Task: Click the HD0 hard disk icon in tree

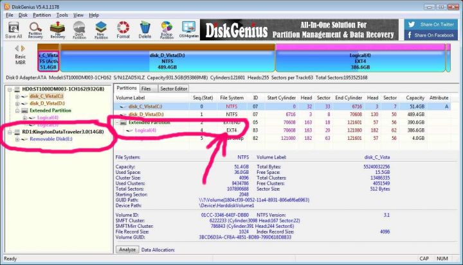Action: click(17, 89)
